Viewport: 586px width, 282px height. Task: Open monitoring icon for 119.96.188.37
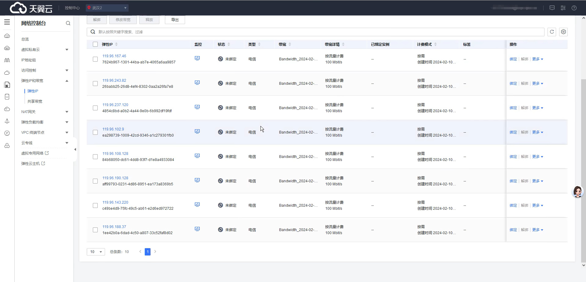(x=197, y=229)
